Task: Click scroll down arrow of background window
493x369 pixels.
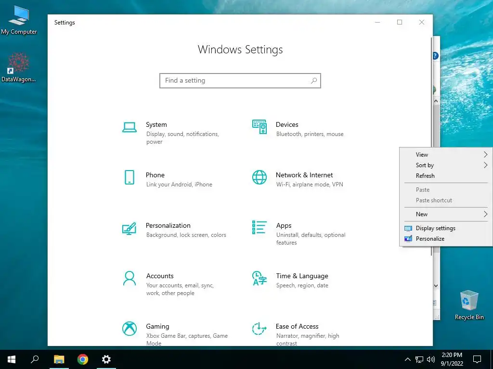Action: point(436,285)
